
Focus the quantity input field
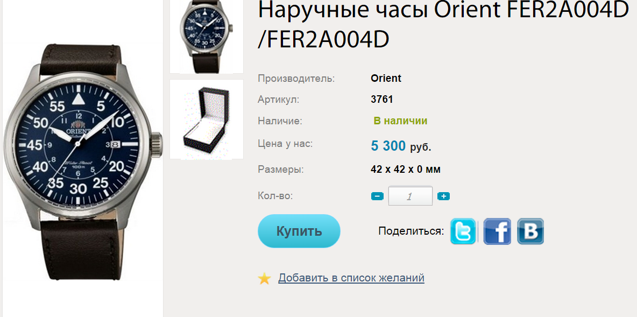point(410,196)
